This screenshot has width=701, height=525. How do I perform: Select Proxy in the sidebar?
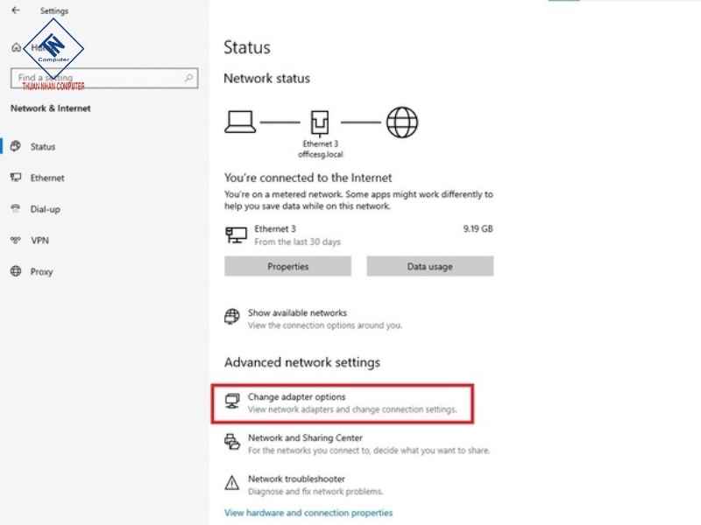click(41, 271)
